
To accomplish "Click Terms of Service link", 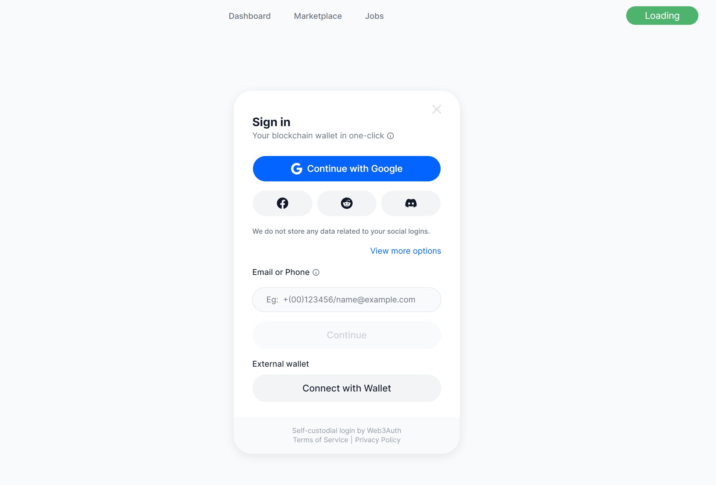I will (x=320, y=440).
